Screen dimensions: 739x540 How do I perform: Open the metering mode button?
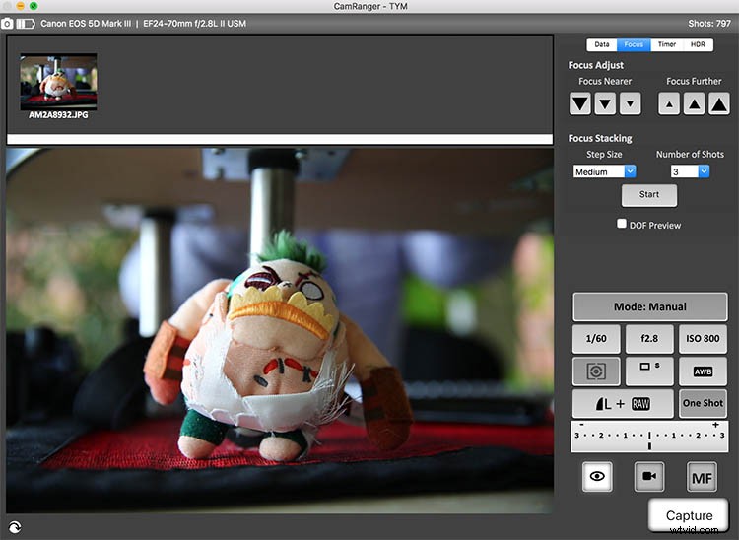coord(596,371)
